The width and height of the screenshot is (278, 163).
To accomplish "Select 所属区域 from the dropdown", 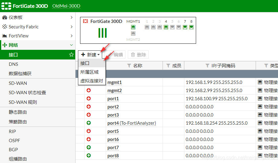I will coord(92,72).
